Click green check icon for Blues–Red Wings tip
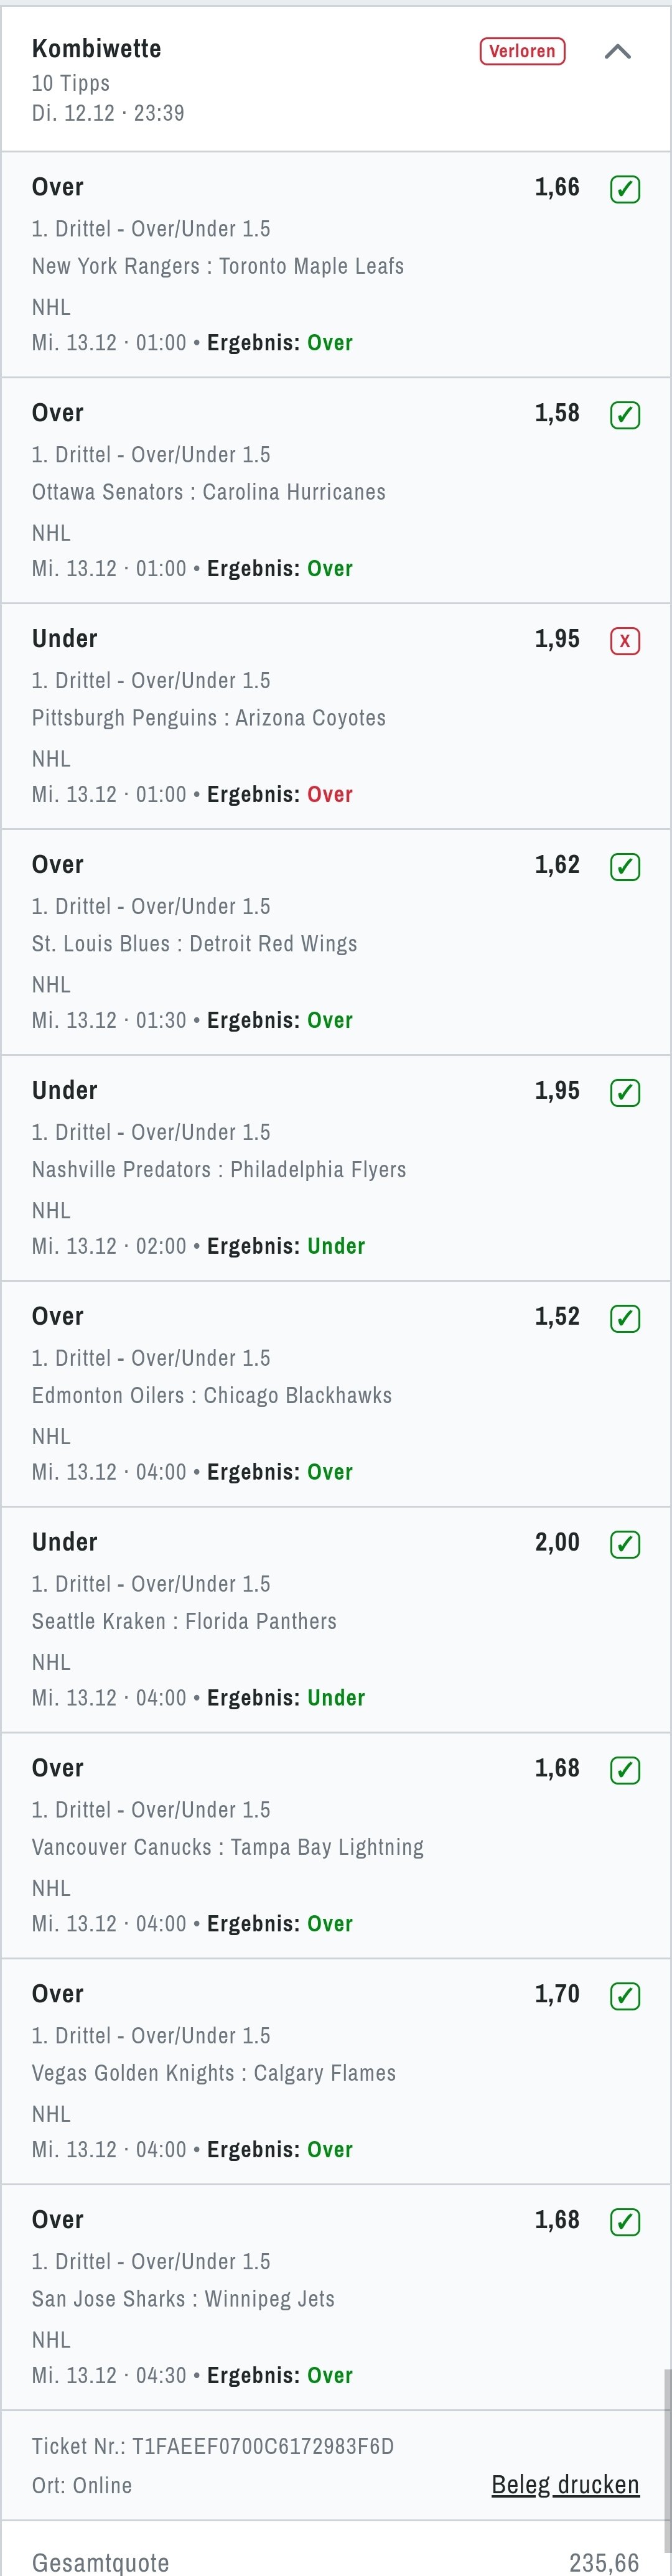 click(x=625, y=867)
